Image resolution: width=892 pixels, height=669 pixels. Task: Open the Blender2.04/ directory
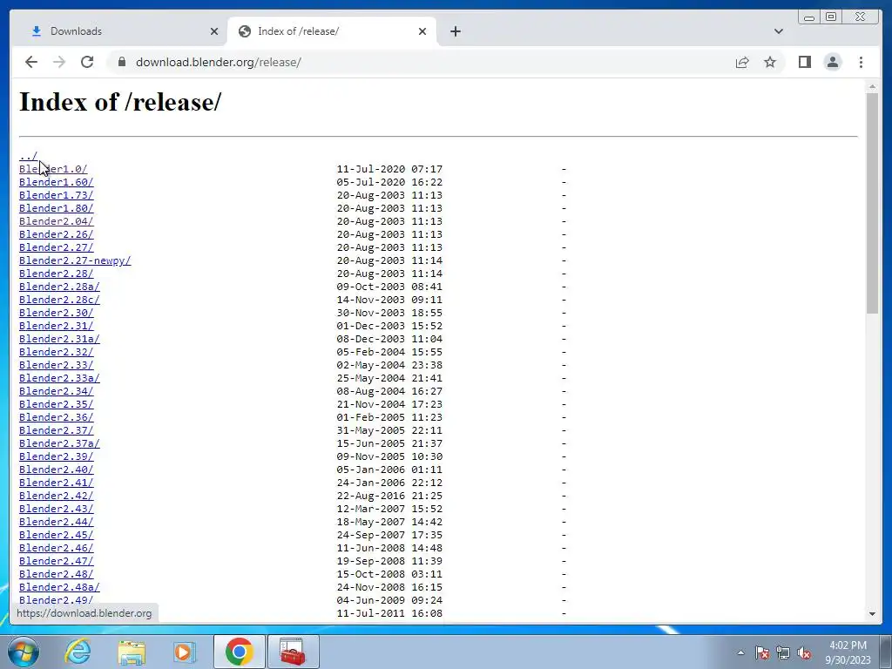(56, 221)
